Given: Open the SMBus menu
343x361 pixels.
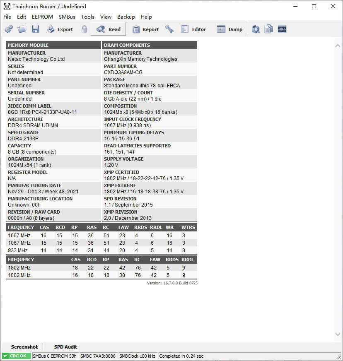Looking at the screenshot, I should 67,17.
